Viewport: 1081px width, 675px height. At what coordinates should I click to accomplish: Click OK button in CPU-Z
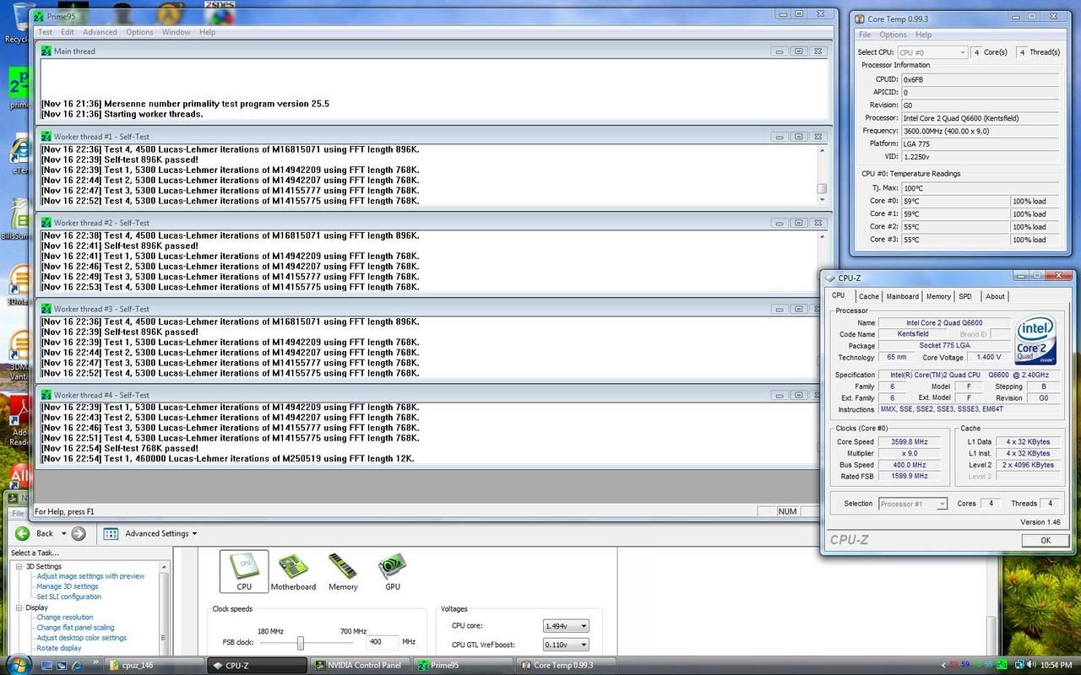click(1045, 541)
